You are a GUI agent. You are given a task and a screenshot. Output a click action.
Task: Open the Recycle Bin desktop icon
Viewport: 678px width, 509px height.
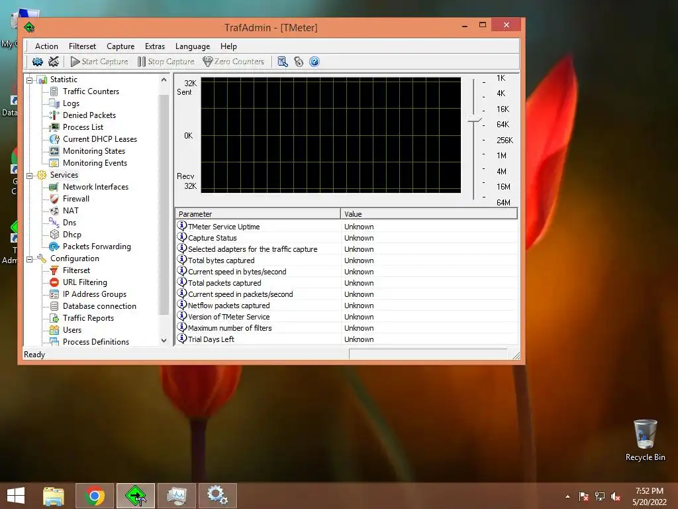645,440
